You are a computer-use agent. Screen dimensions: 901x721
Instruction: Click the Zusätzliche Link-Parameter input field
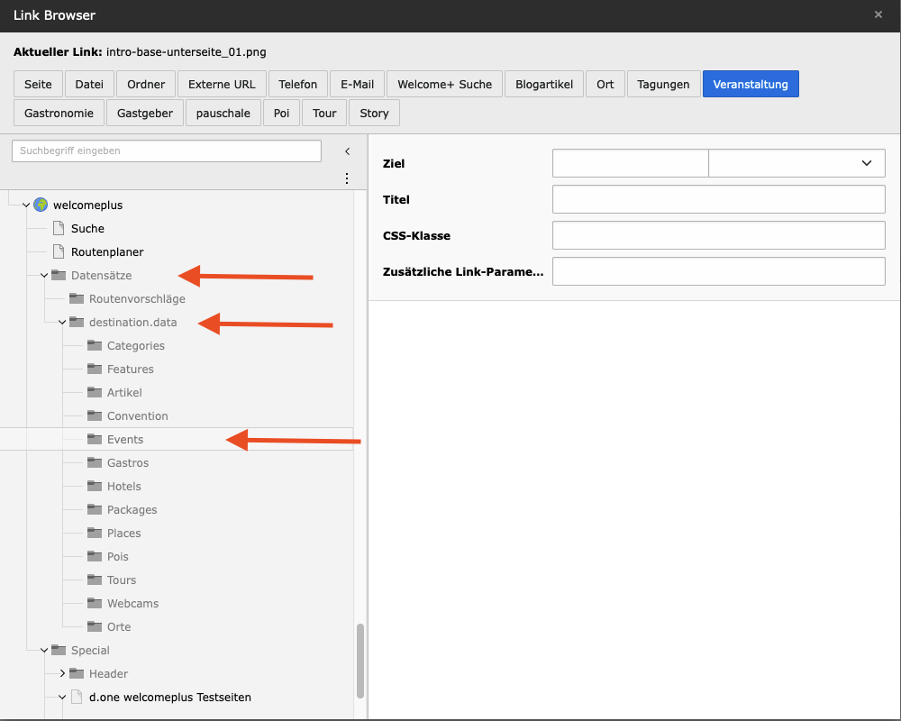pyautogui.click(x=718, y=271)
